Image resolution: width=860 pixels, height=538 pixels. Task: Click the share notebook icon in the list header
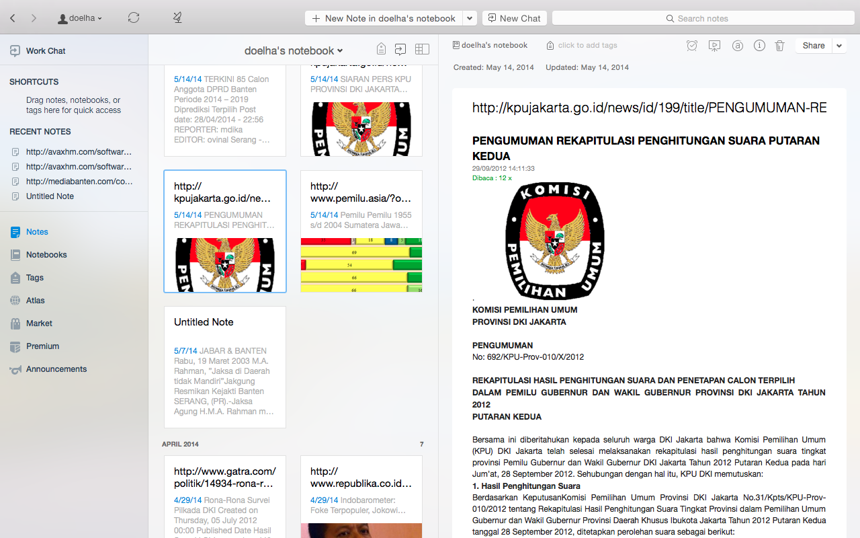coord(400,49)
